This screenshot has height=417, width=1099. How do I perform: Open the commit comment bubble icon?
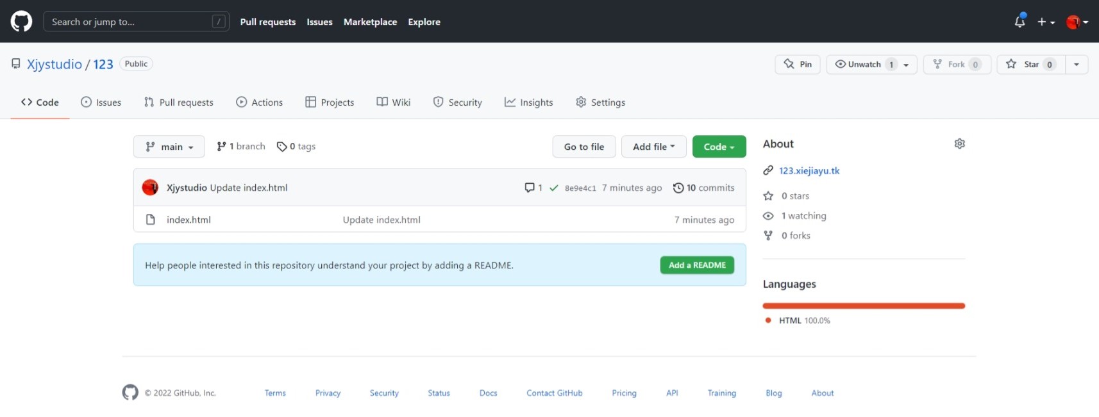coord(530,188)
